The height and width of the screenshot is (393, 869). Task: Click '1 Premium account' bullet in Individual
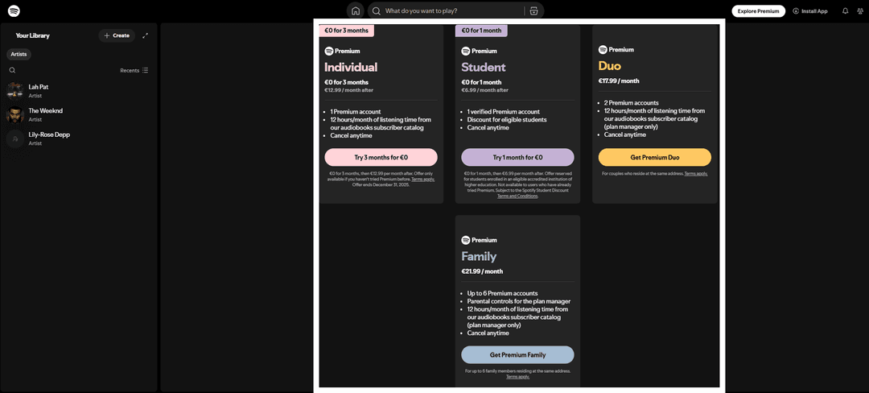click(x=356, y=112)
